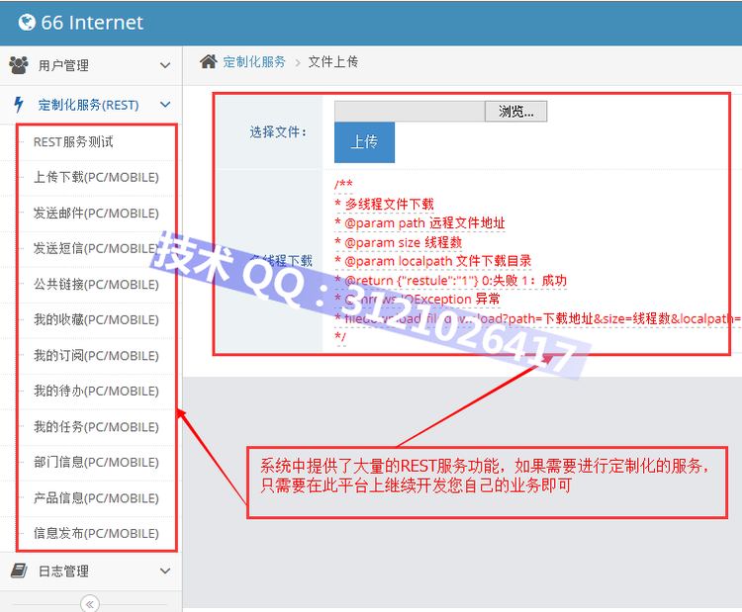Click the @param localpath 文件下载目录 line
The height and width of the screenshot is (612, 742).
[433, 261]
